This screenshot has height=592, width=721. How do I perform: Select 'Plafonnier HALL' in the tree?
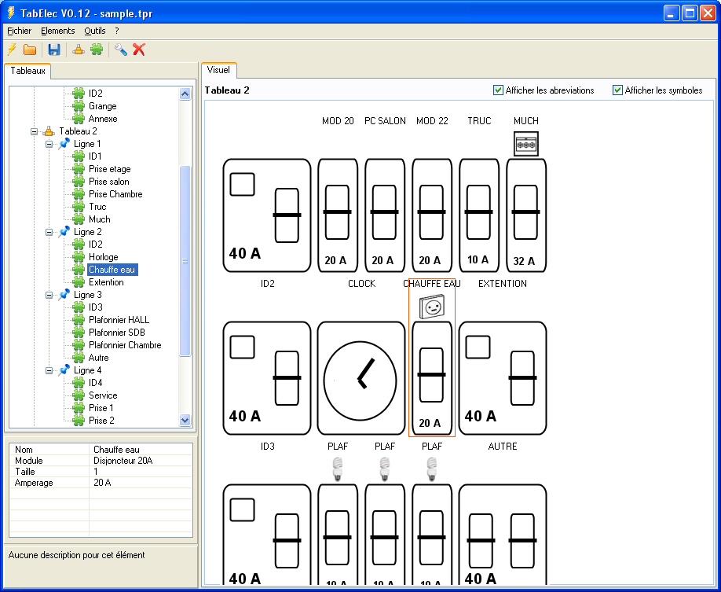119,320
